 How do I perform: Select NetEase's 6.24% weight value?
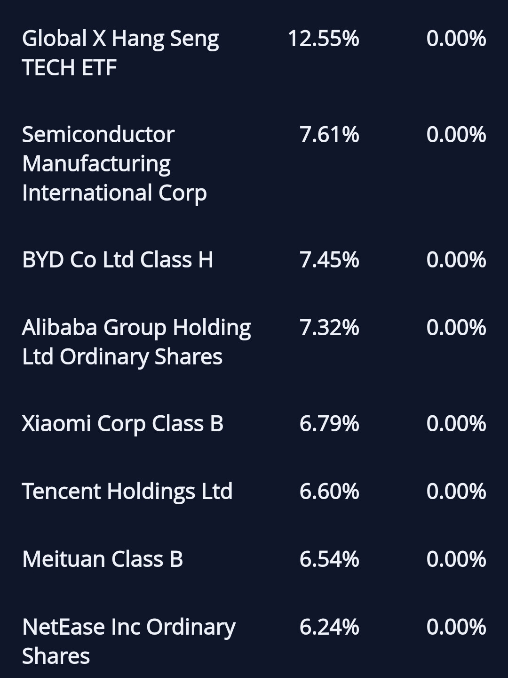[x=329, y=627]
